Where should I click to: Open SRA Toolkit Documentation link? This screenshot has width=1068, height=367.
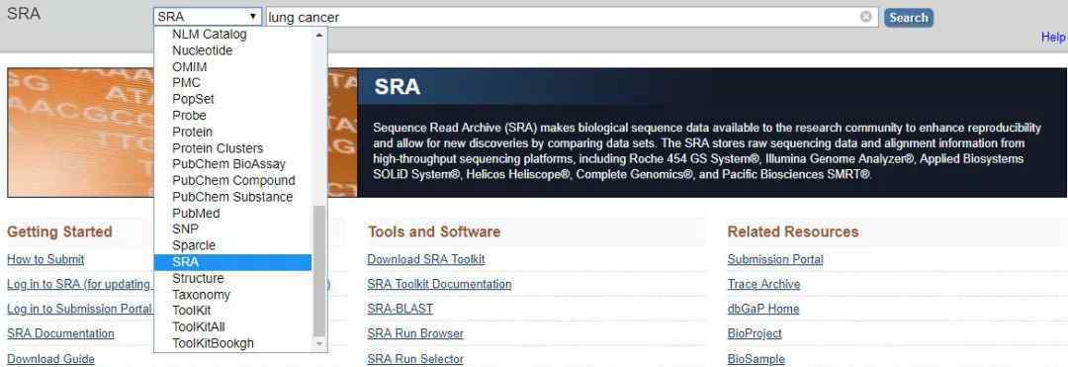(x=439, y=284)
